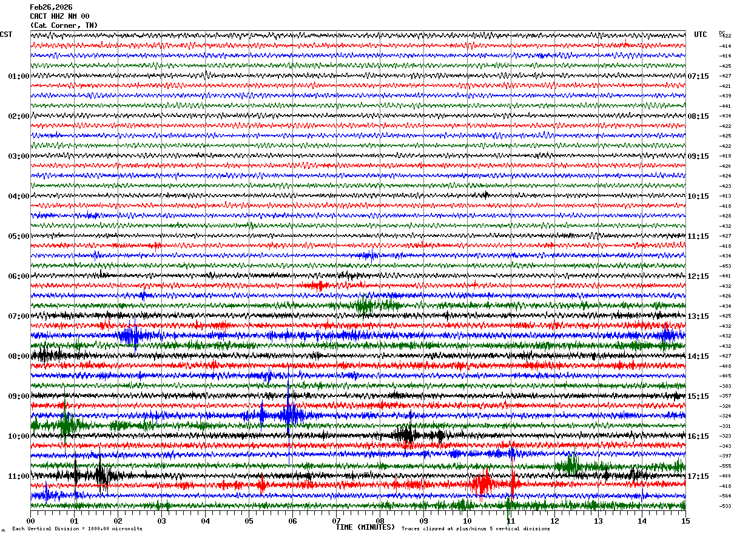Select the 02:00 CST row label

click(x=18, y=116)
